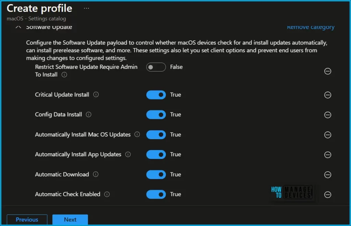Click the macOS - Settings catalog subtitle
The height and width of the screenshot is (226, 351).
(36, 18)
